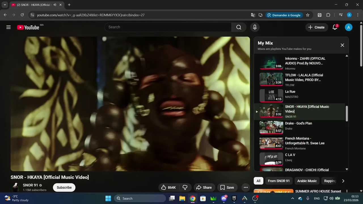Open SUMMER AFRO HOUSE Sunset recommendation
363x204 pixels.
[318, 191]
